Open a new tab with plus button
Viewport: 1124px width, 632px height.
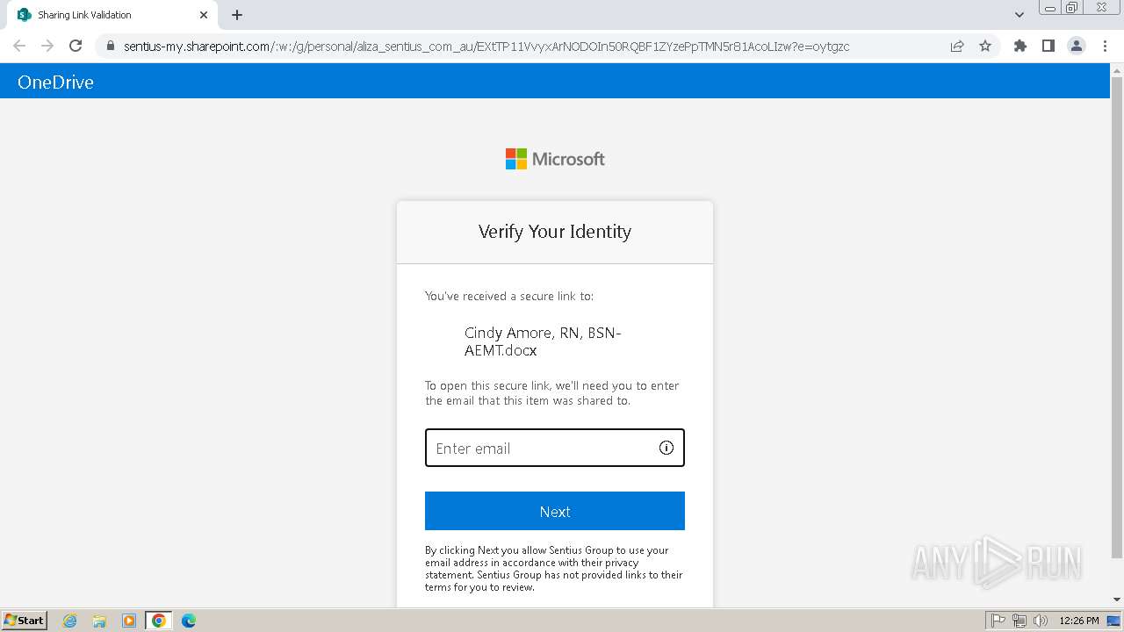coord(237,15)
